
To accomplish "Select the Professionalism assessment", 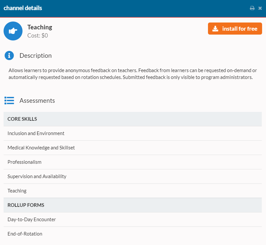I will coord(24,162).
